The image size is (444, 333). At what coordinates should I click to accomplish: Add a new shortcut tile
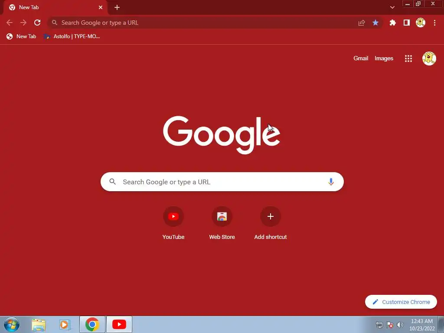point(271,224)
